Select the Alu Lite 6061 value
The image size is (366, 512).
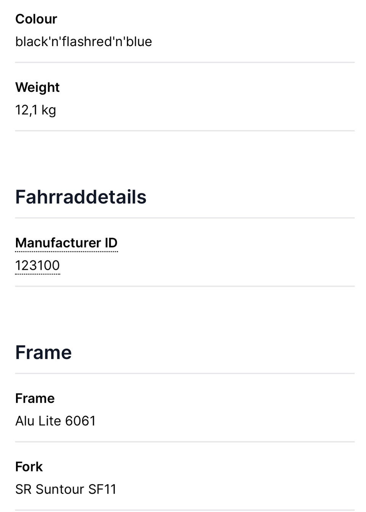coord(55,421)
